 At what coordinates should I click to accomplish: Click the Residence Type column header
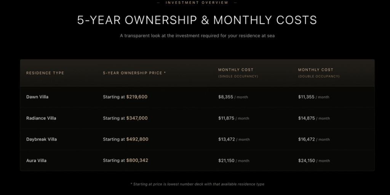click(x=45, y=73)
